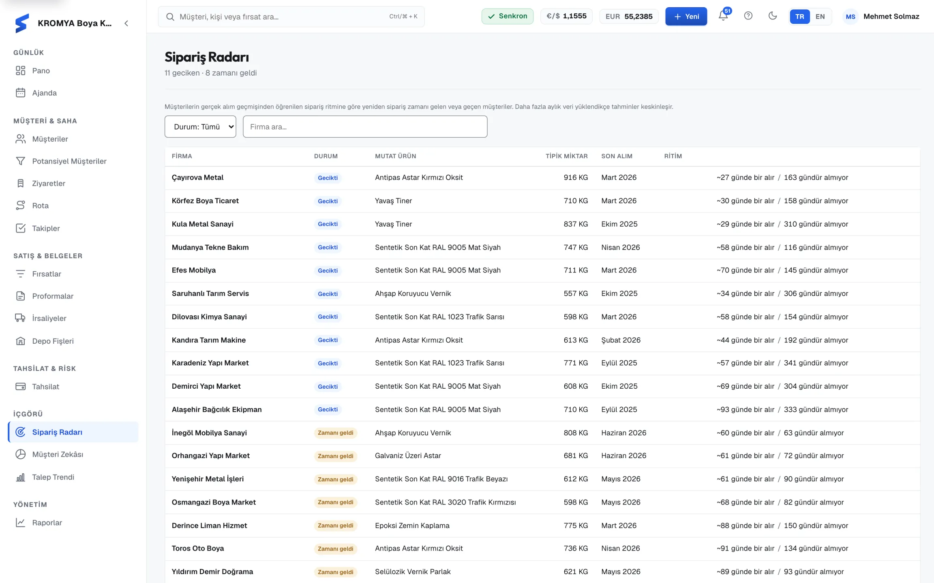This screenshot has width=934, height=583.
Task: Click Osmangazi Boya Market firm name
Action: coord(214,502)
